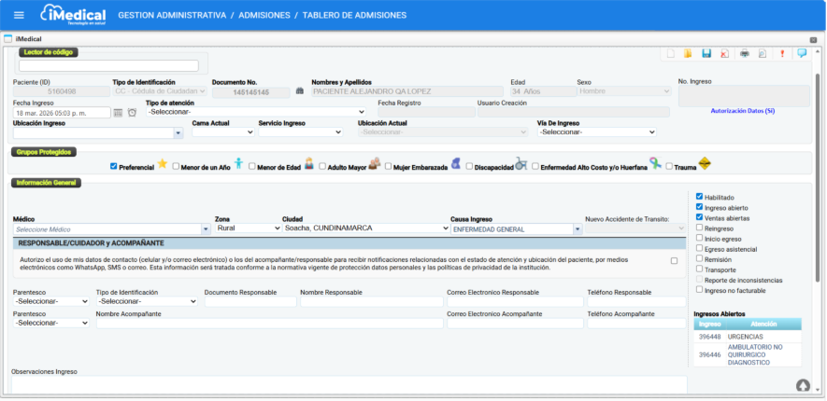Enable the Ingreso no facturable checkbox
This screenshot has height=401, width=827.
[700, 289]
